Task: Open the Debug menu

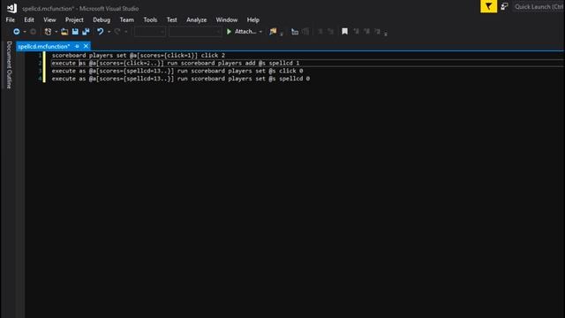Action: pyautogui.click(x=102, y=19)
